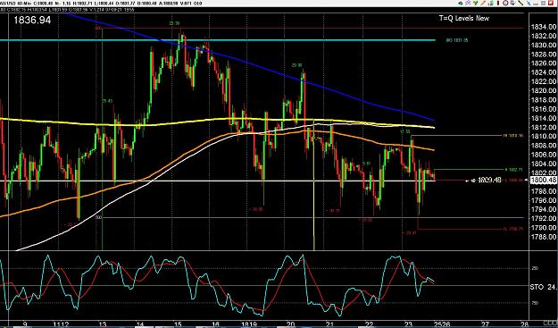Click the 'T=Q Levels New' label

[464, 18]
